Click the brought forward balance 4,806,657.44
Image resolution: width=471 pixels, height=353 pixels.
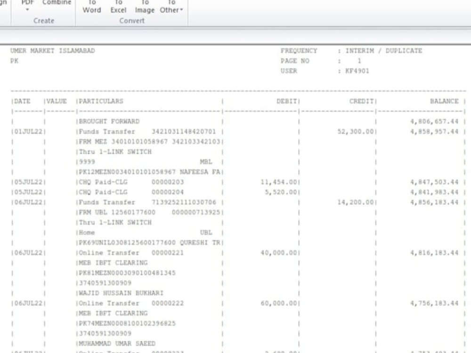pyautogui.click(x=434, y=121)
